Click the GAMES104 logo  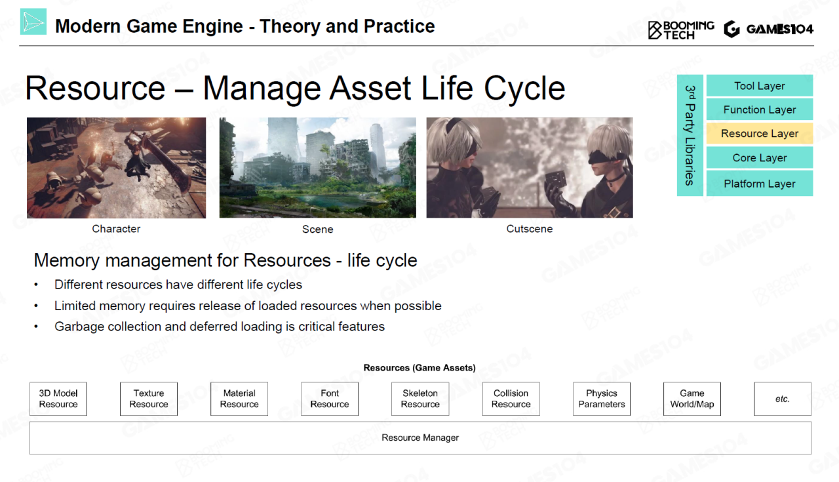[769, 30]
